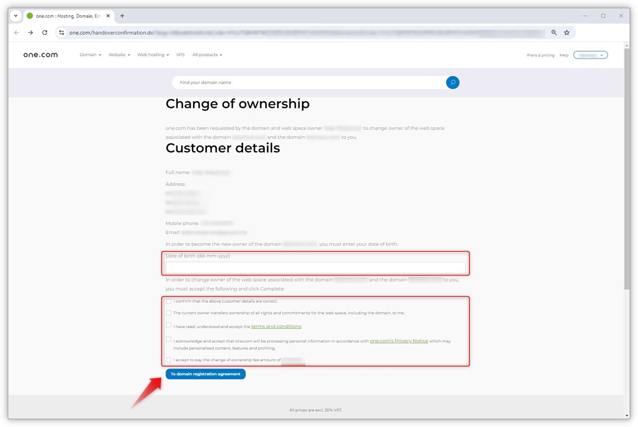The width and height of the screenshot is (638, 427).
Task: Expand the All products menu
Action: (x=207, y=55)
